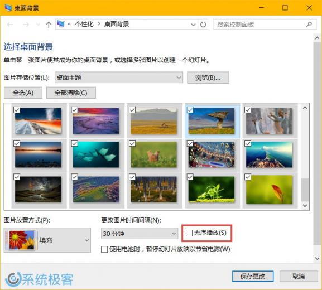The height and width of the screenshot is (290, 322).
Task: Enable the 无序播放(S) shuffle checkbox
Action: [189, 233]
